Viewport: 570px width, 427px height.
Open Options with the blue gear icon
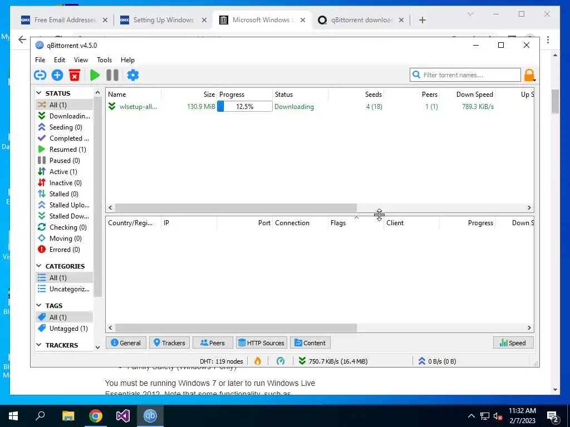[132, 75]
